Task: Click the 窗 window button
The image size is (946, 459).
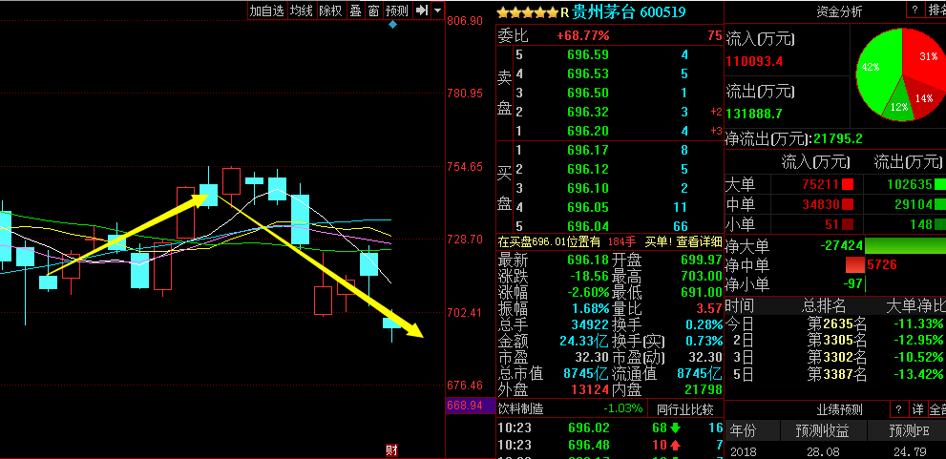Action: (374, 10)
